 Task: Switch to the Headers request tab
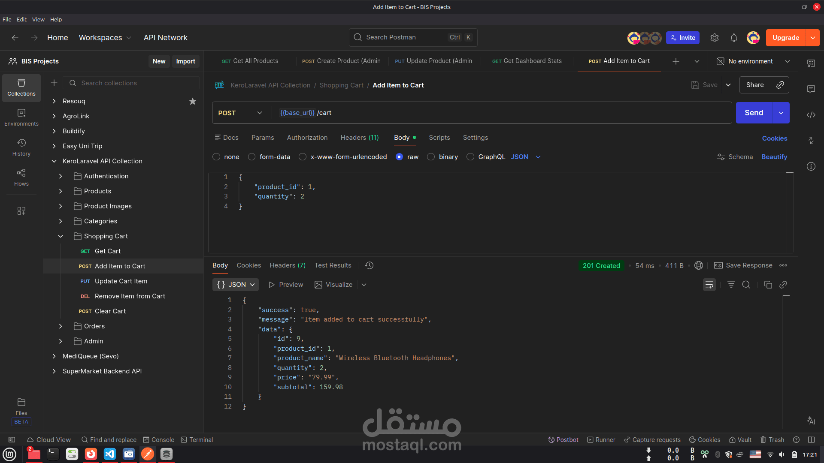(359, 138)
